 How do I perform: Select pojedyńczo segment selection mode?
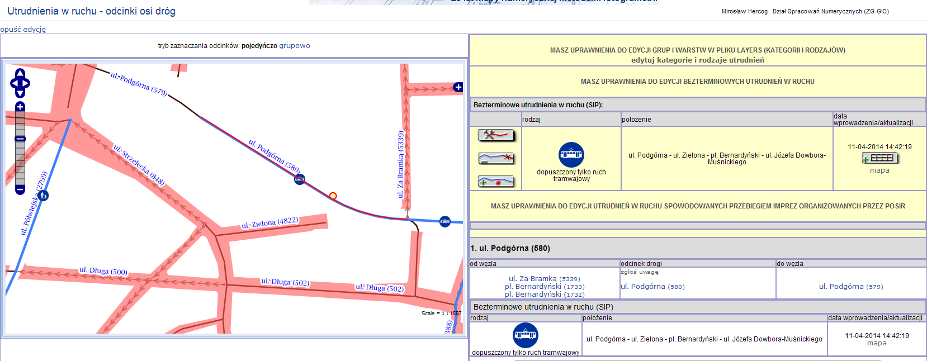259,46
